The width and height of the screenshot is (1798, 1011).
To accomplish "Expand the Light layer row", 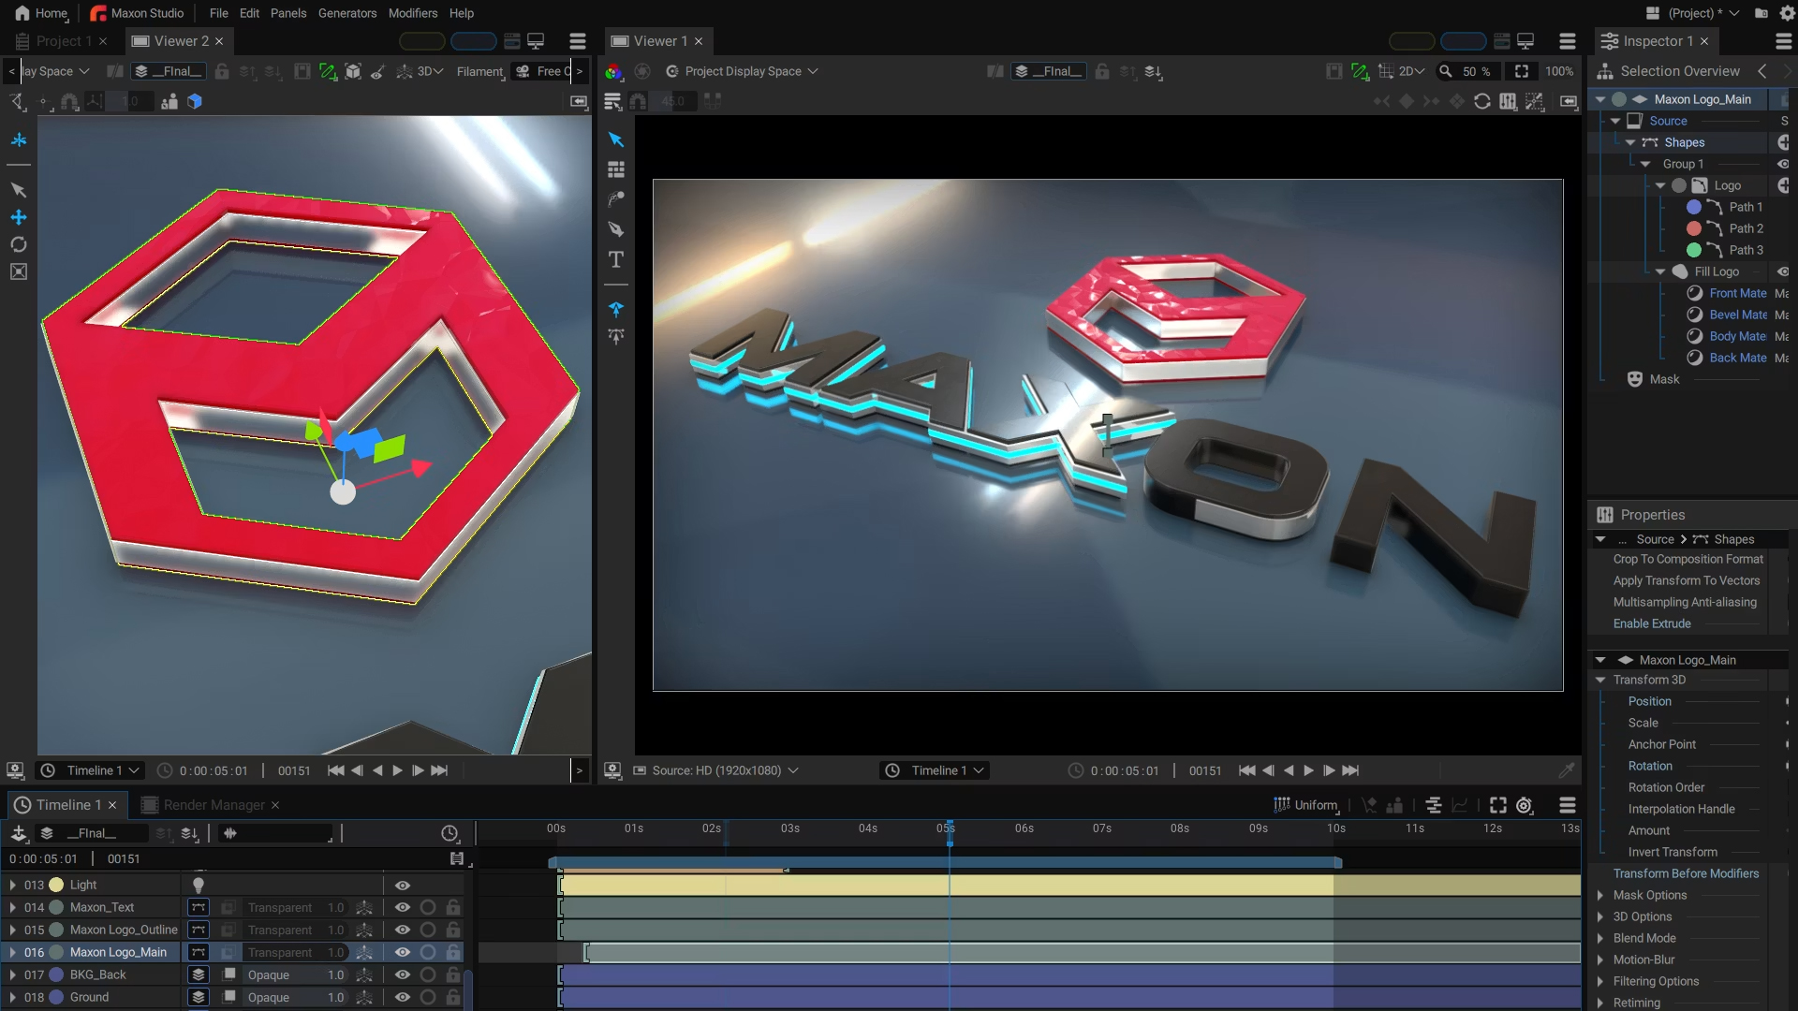I will [x=12, y=885].
